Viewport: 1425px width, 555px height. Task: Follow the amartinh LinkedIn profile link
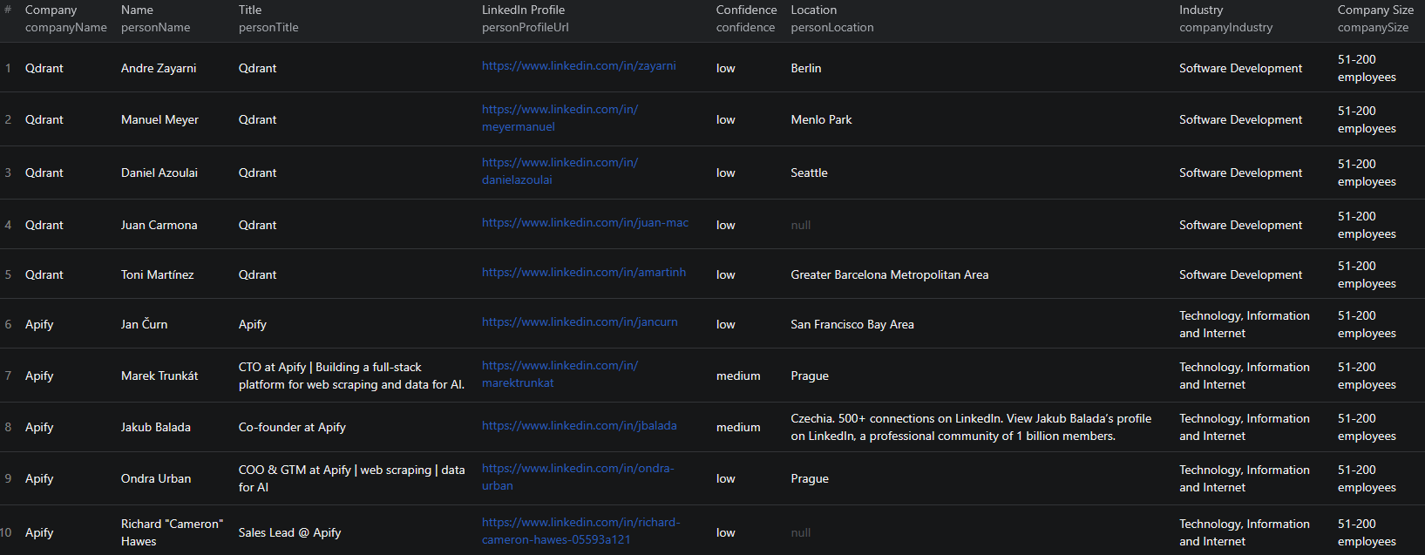coord(583,273)
